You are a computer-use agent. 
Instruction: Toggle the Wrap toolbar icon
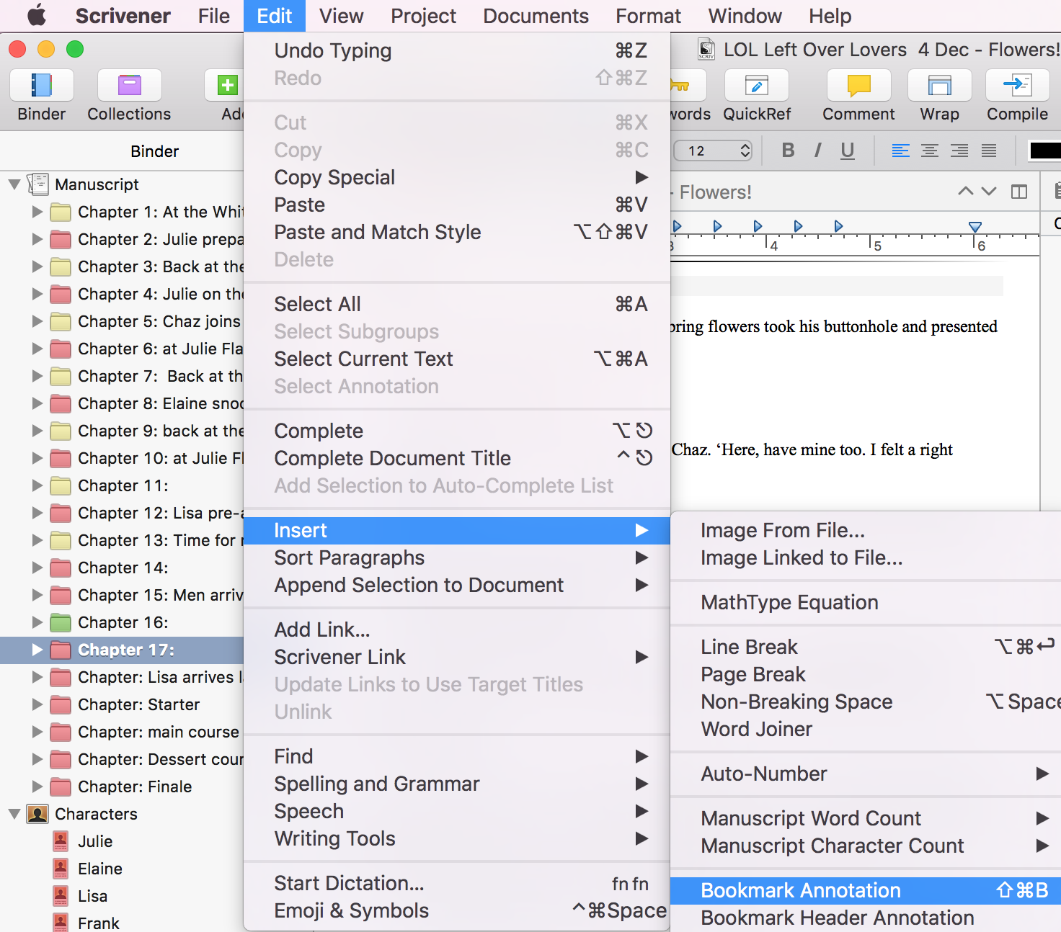coord(939,85)
